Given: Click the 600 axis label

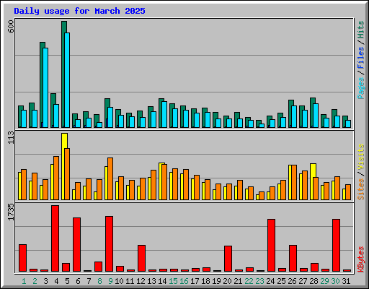Looking at the screenshot, I should click(11, 27).
